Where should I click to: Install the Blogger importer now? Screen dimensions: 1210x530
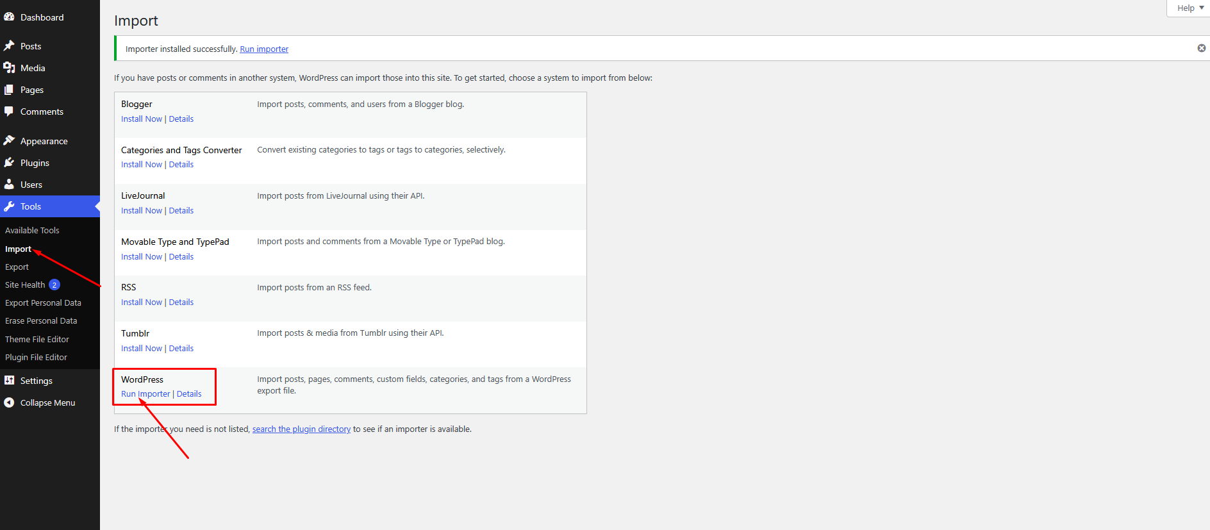[x=142, y=119]
